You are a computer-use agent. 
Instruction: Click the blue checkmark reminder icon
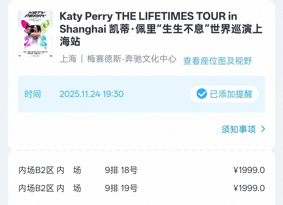tap(202, 94)
